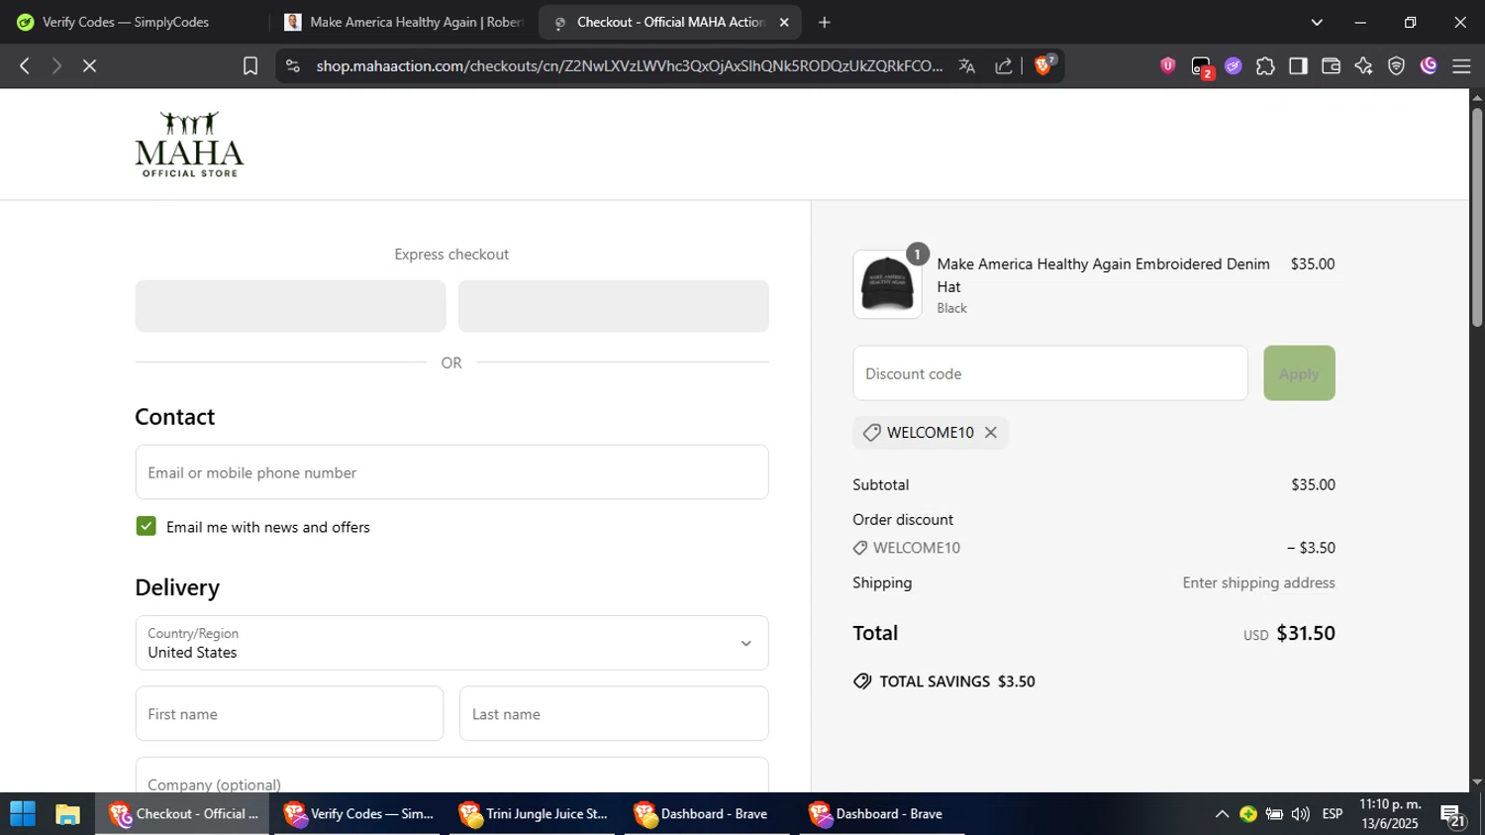Click the $31.50 total amount
The image size is (1485, 835).
[x=1306, y=633]
